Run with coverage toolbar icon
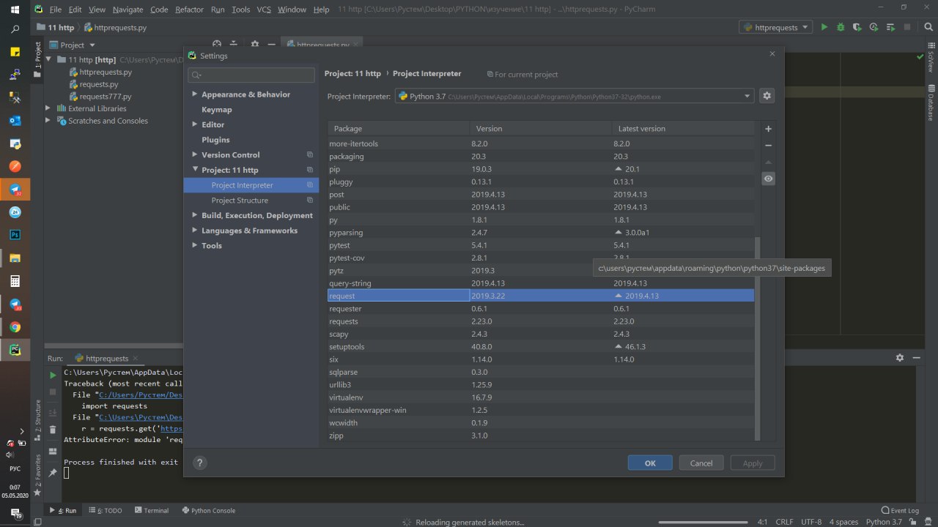 click(857, 27)
